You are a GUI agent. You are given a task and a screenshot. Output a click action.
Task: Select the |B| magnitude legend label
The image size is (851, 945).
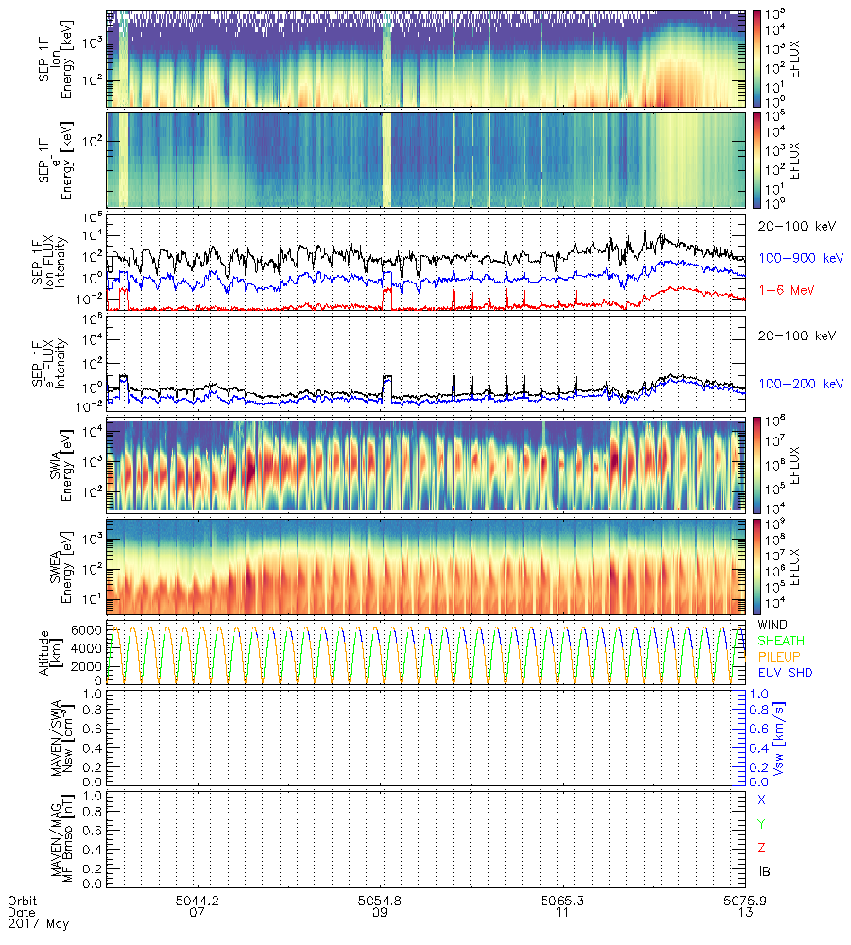click(x=765, y=870)
